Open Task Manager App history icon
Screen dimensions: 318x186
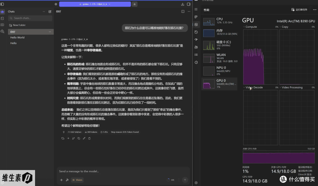click(196, 32)
